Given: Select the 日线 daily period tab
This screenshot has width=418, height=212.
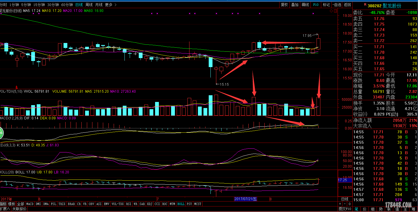Looking at the screenshot, I should pos(79,5).
